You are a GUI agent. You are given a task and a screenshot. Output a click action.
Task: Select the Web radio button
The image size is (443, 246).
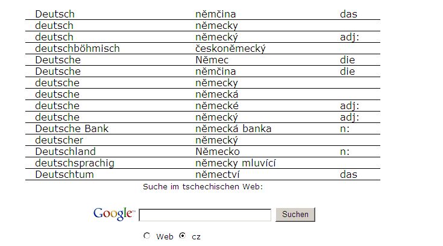[x=147, y=236]
